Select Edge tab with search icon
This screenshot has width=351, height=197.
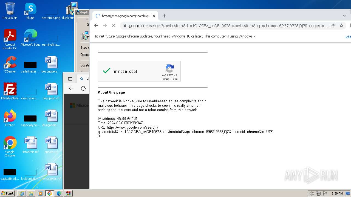83,79
